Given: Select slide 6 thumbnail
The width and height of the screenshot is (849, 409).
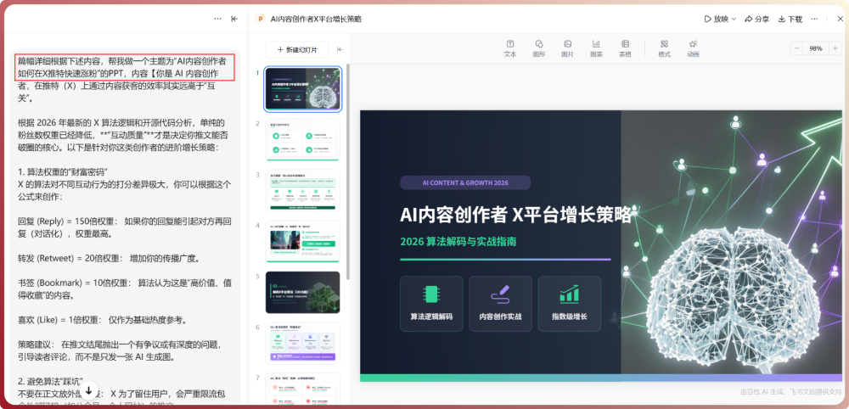Looking at the screenshot, I should click(303, 343).
